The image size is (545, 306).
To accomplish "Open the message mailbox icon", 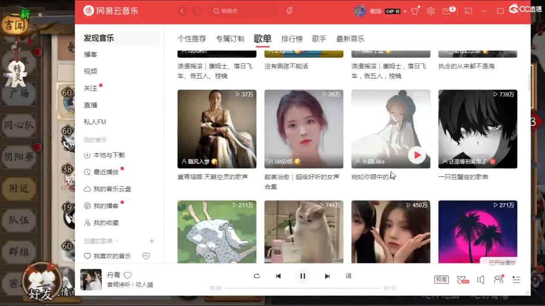I will tap(447, 11).
